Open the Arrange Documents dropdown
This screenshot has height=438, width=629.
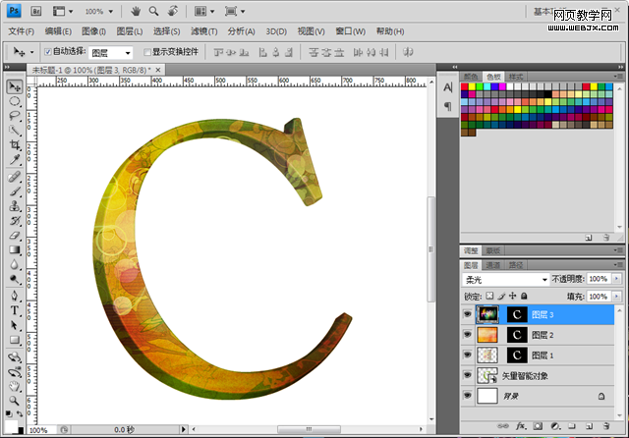204,11
